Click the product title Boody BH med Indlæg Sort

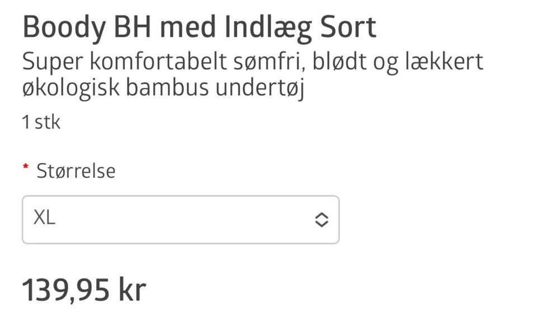(x=199, y=28)
